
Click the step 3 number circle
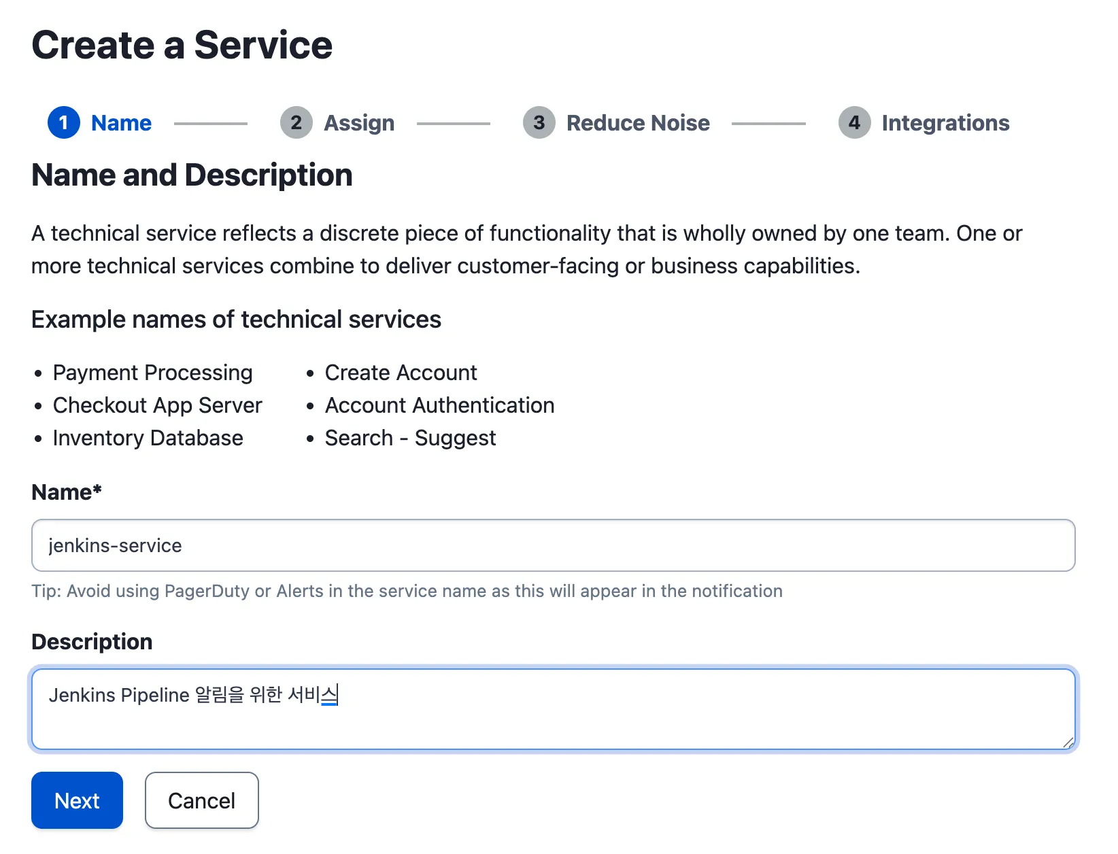coord(539,122)
